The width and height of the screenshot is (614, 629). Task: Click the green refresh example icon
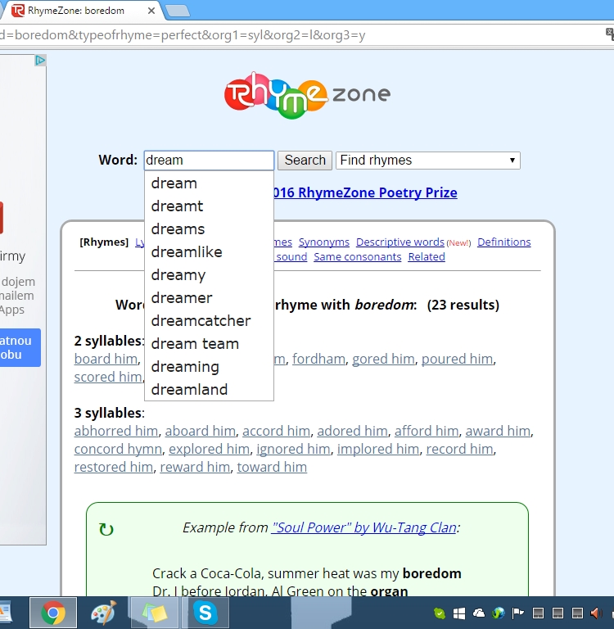(x=106, y=529)
